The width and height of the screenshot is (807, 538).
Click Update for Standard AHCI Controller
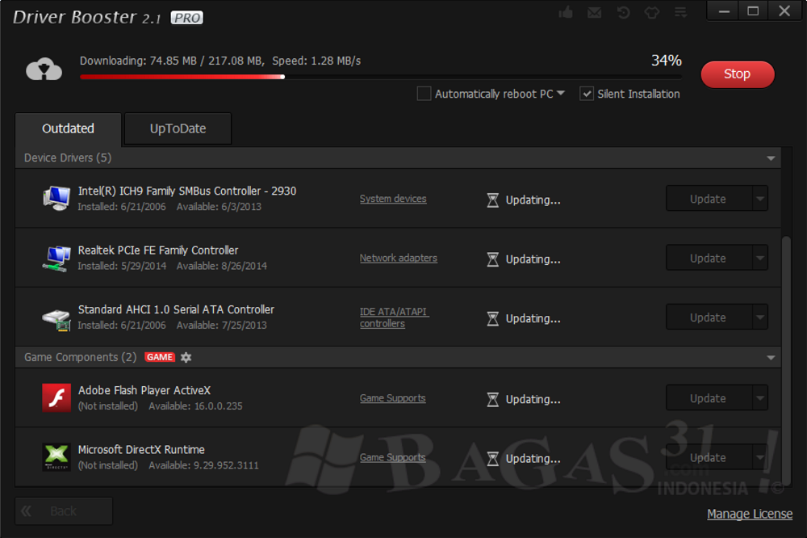[x=709, y=317]
